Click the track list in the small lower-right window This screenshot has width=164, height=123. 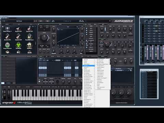152,85
